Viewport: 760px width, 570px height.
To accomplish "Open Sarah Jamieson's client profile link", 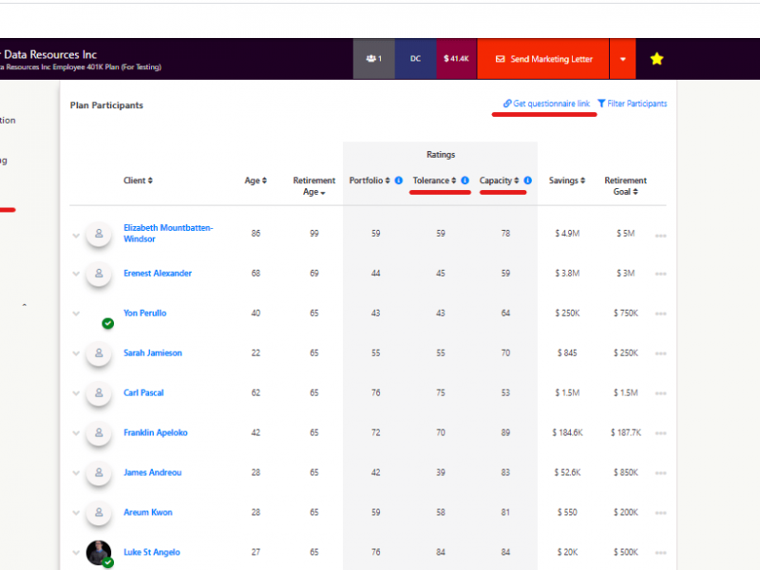I will (152, 353).
